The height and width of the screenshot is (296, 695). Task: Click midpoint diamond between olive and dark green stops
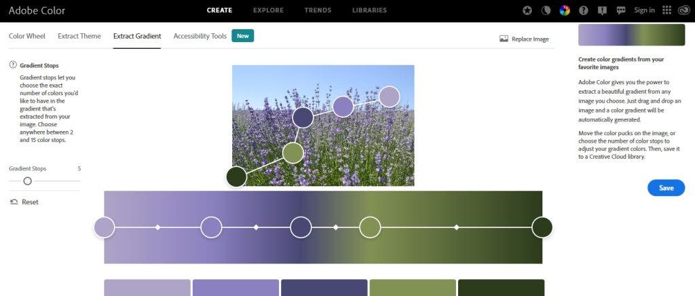pos(456,227)
